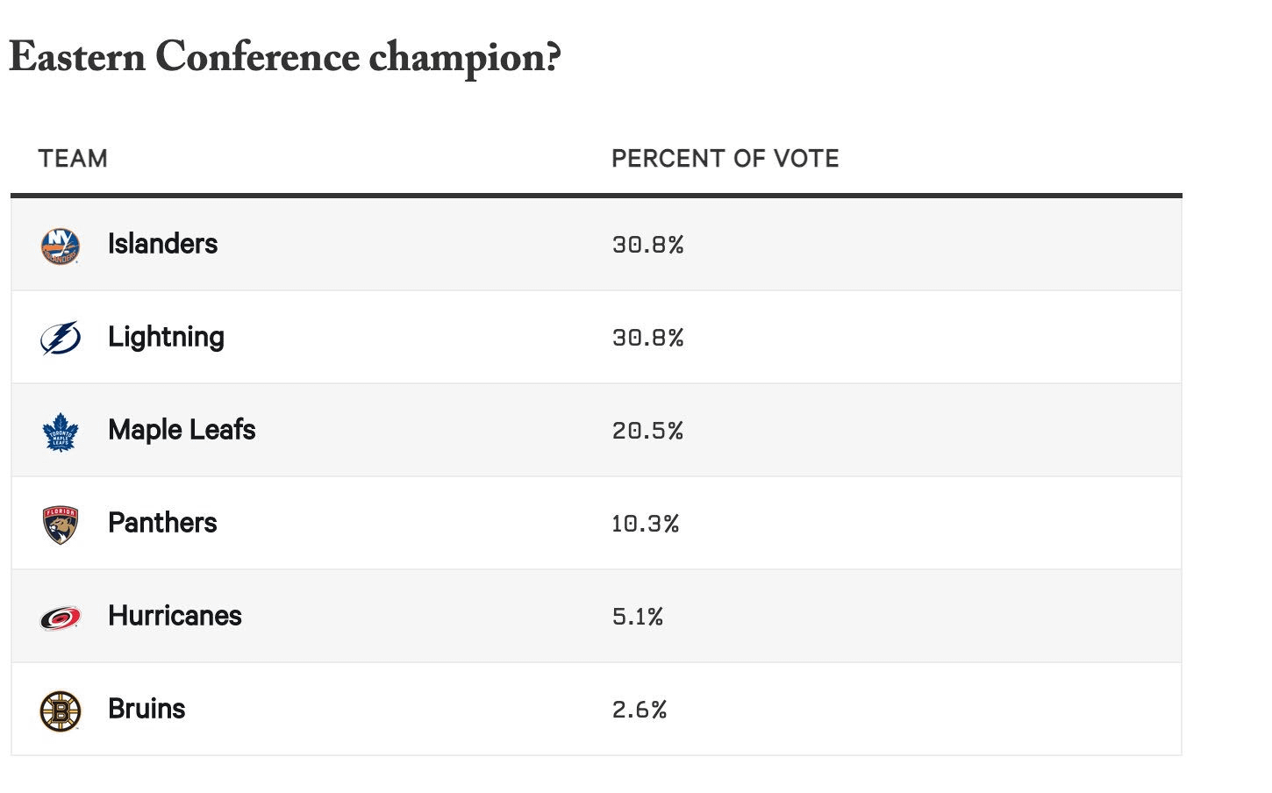This screenshot has height=793, width=1272.
Task: Click the 10.3% Panthers vote value
Action: 646,524
